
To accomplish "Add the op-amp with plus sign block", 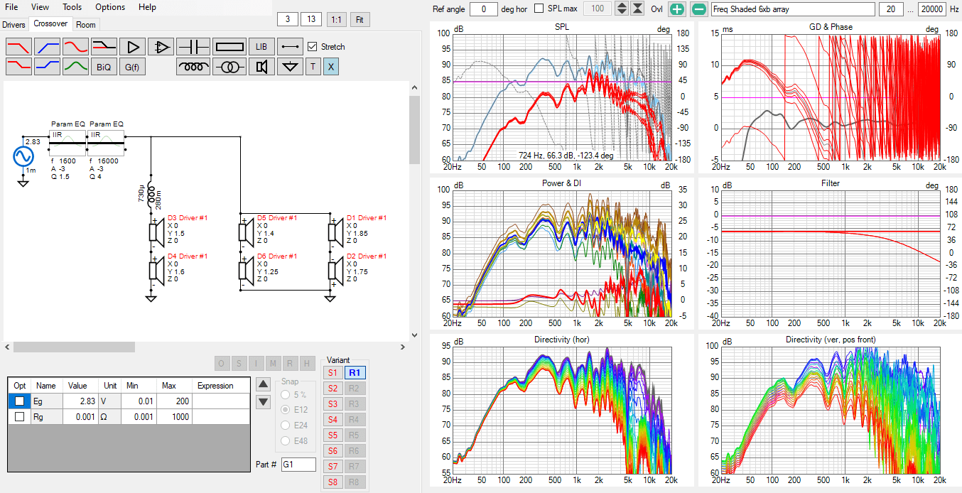I will 161,47.
